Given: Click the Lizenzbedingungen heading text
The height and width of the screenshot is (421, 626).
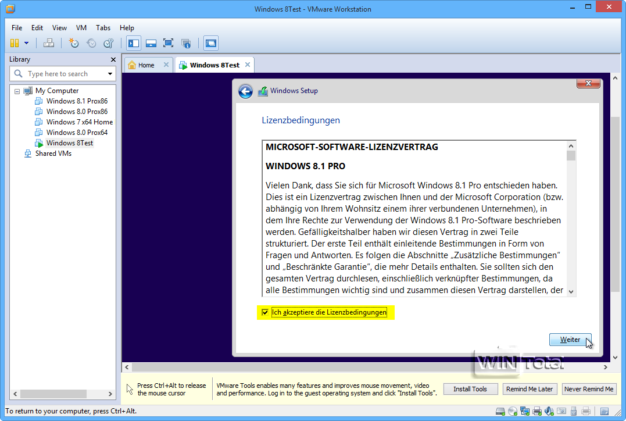Looking at the screenshot, I should click(301, 120).
